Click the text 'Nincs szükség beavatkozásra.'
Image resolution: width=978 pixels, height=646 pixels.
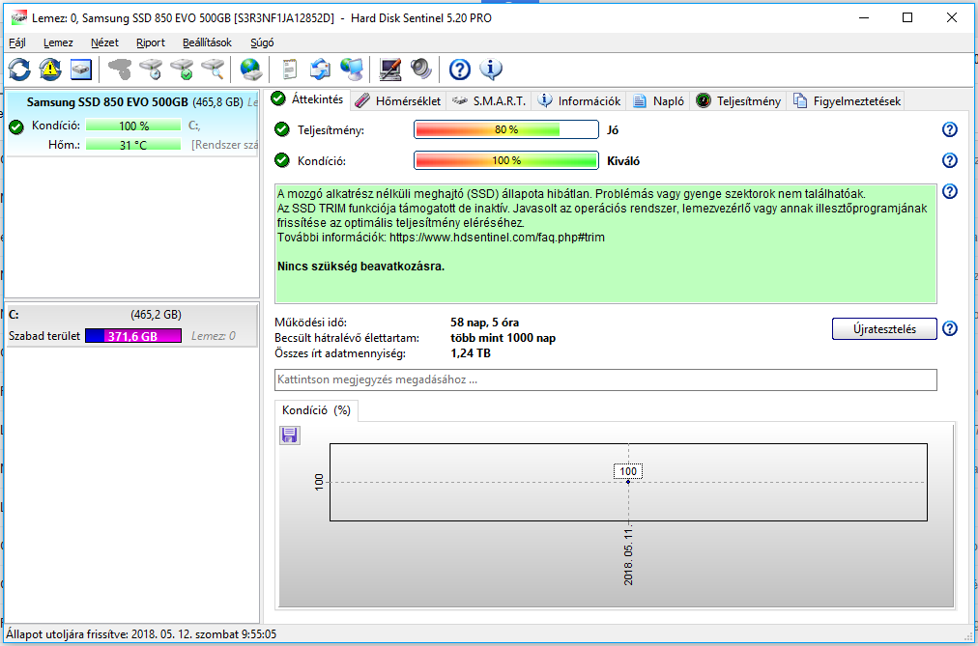(360, 267)
